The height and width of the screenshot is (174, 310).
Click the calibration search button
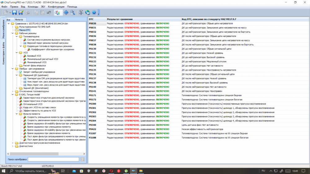click(x=82, y=159)
